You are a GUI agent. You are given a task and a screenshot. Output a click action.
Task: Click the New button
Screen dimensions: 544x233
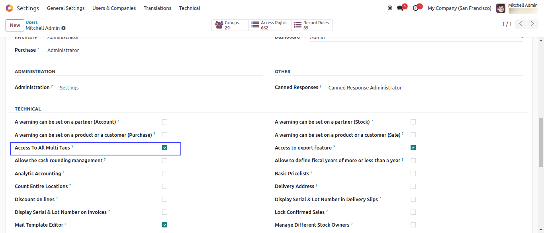[15, 25]
